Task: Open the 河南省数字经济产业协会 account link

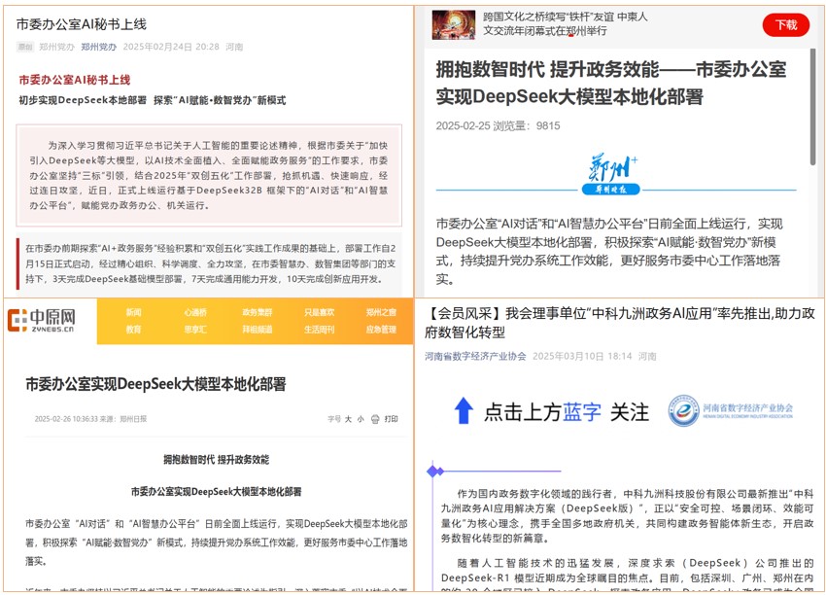Action: click(476, 356)
